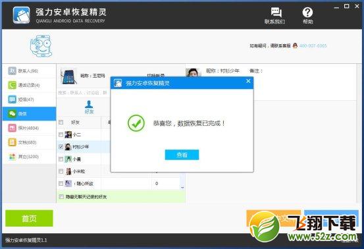This screenshot has width=364, height=249.
Task: Click the blue 短信 message icon
Action: (x=12, y=99)
